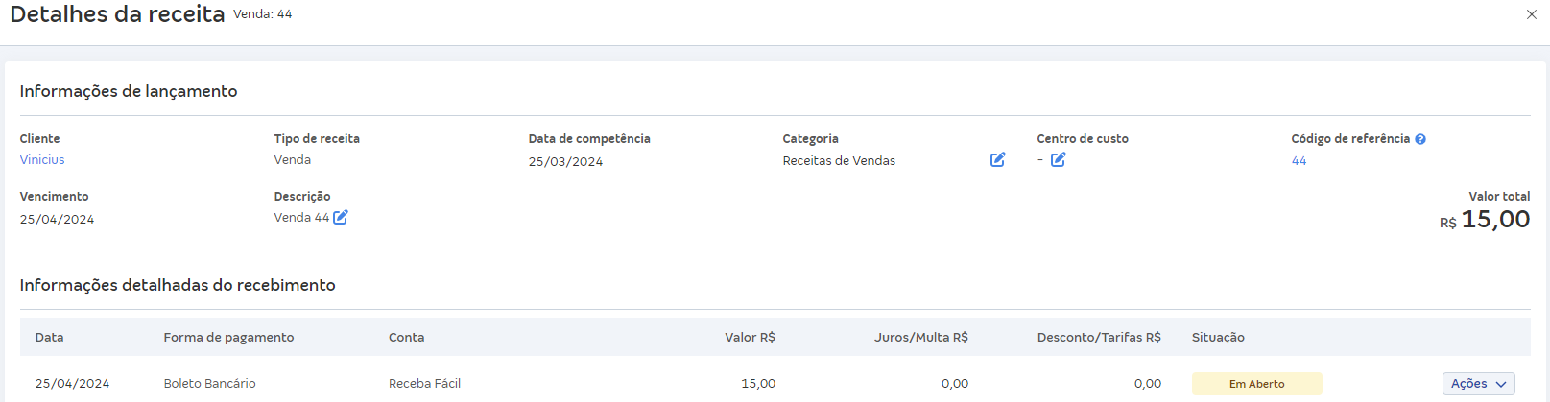Viewport: 1550px width, 402px height.
Task: Open client Vinicius link
Action: coord(42,160)
